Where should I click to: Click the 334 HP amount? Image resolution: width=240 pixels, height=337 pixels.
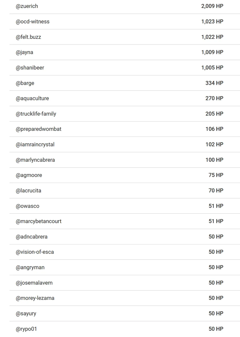pos(214,83)
